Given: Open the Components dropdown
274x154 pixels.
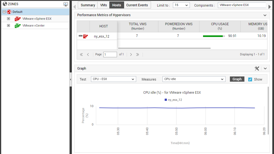Looking at the screenshot, I should (242, 5).
